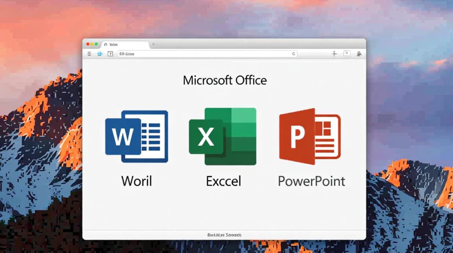Image resolution: width=453 pixels, height=253 pixels.
Task: Click the plus icon in the right toolbar
Action: click(334, 54)
